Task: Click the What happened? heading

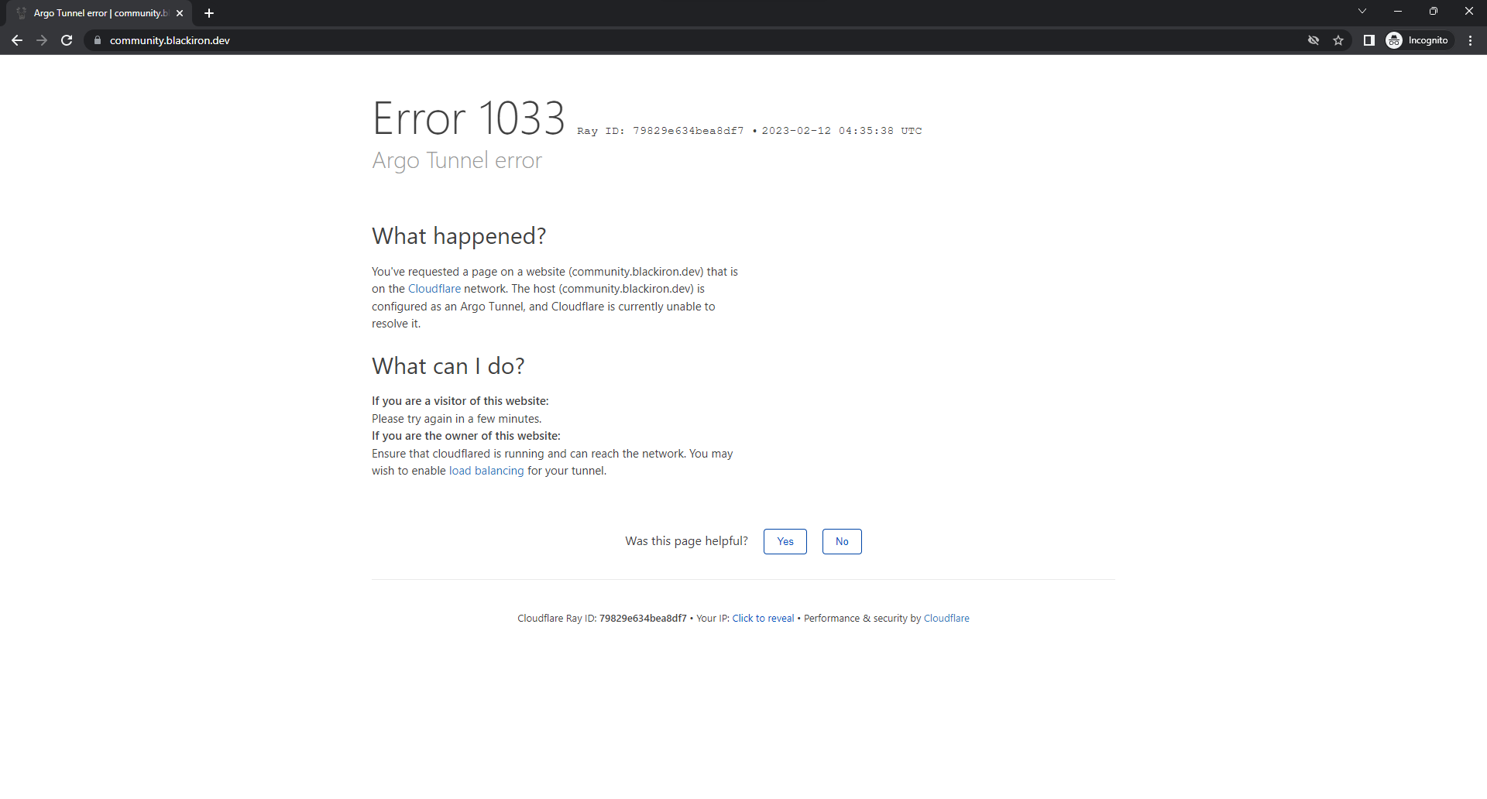Action: click(x=458, y=236)
